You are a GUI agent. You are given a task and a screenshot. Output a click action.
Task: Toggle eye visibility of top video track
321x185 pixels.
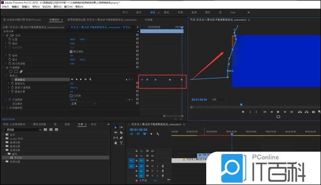152,151
